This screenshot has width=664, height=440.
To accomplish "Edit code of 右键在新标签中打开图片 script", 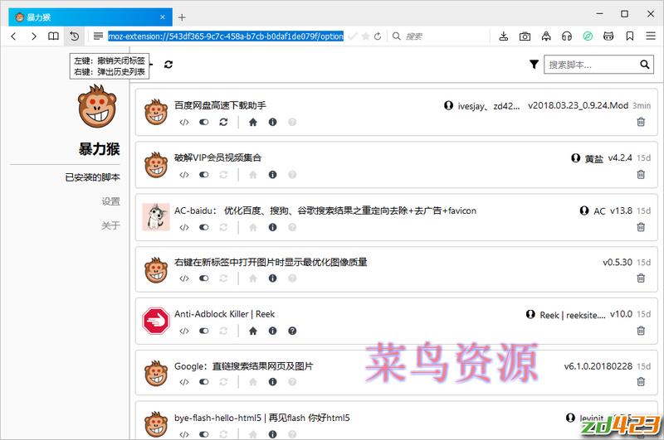I will tap(184, 278).
